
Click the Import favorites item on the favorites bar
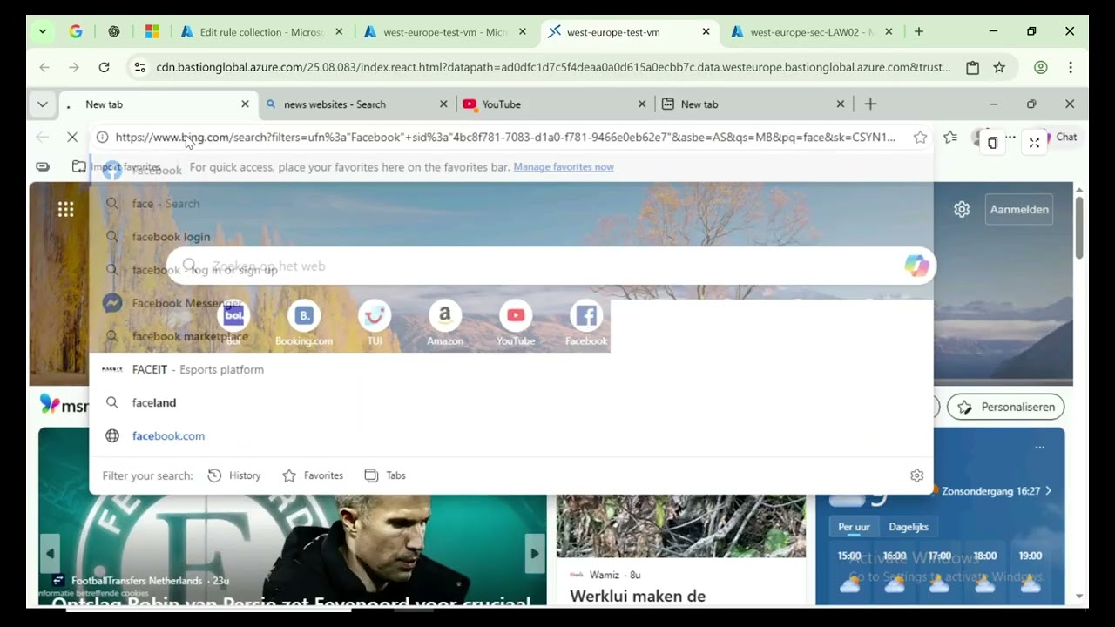pyautogui.click(x=117, y=166)
